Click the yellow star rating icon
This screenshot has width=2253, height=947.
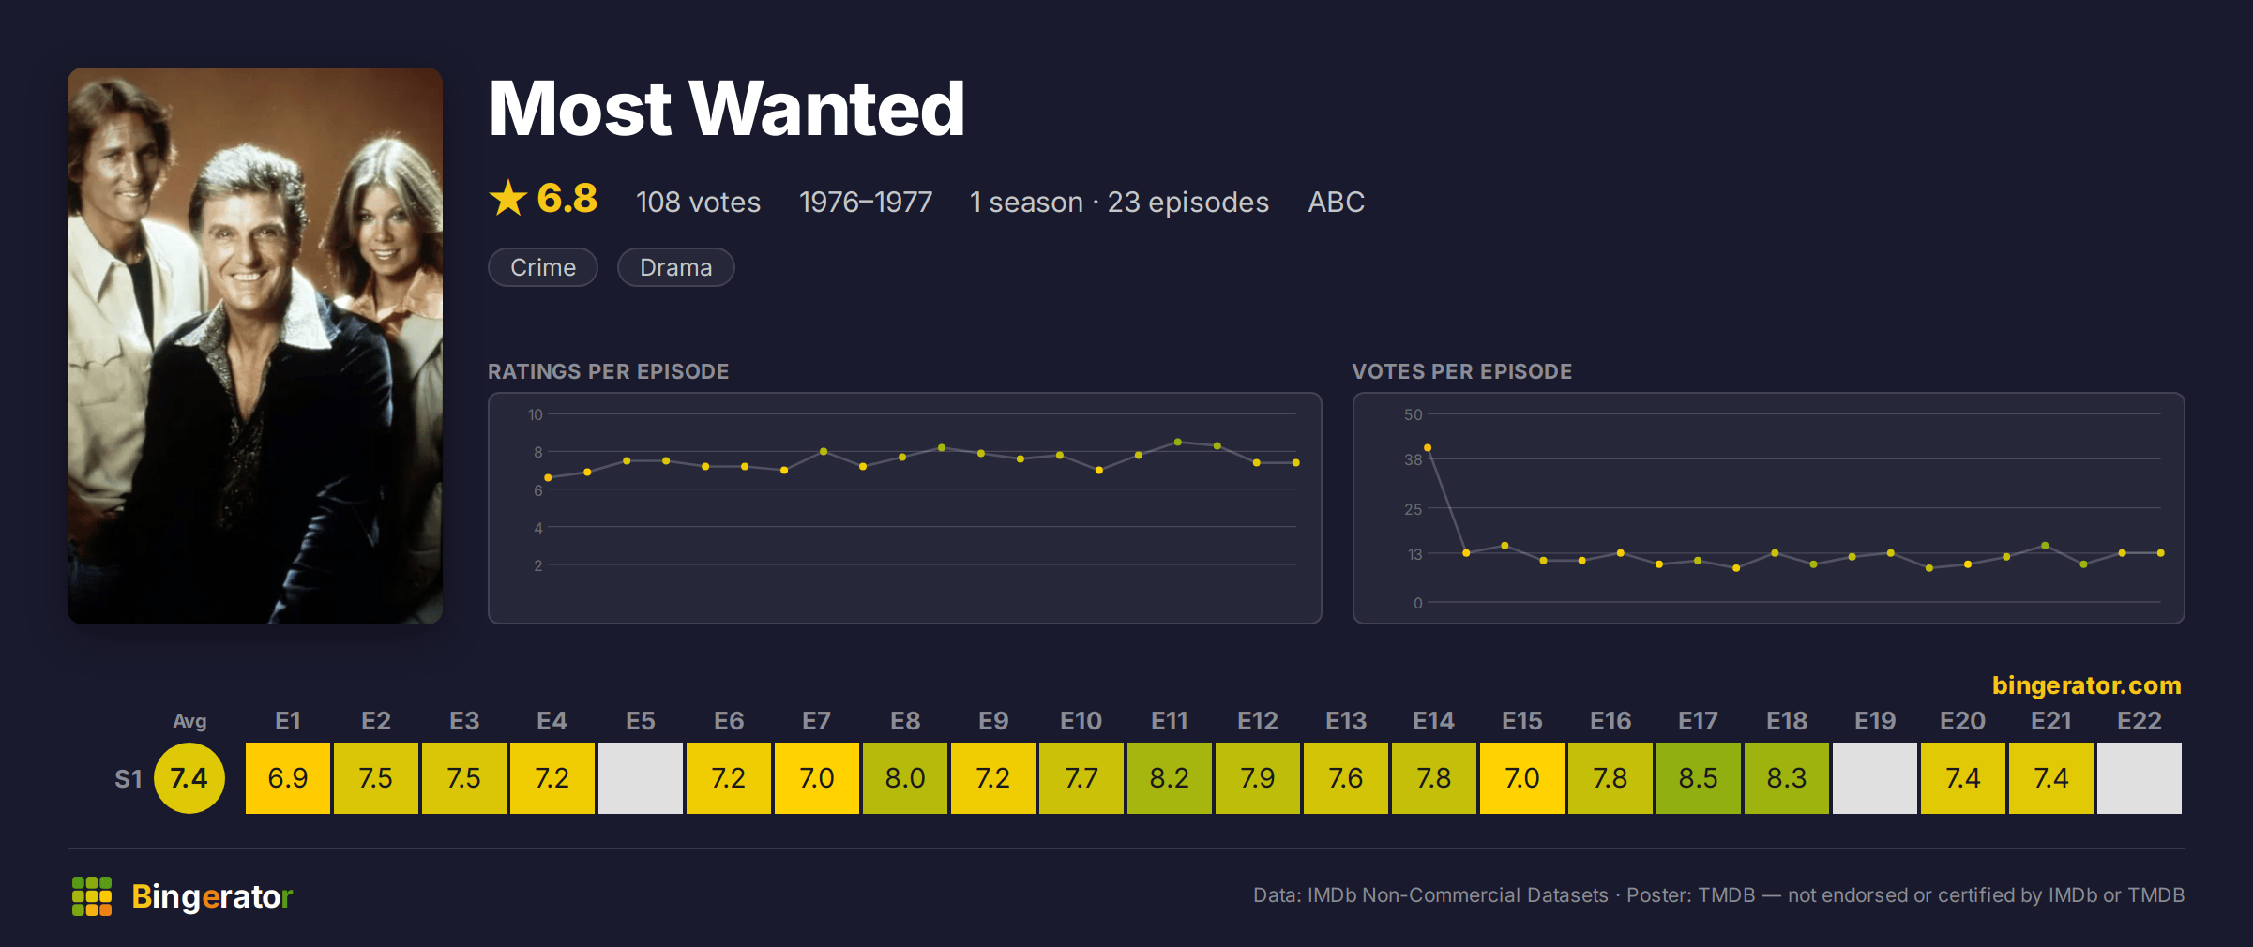[x=508, y=198]
